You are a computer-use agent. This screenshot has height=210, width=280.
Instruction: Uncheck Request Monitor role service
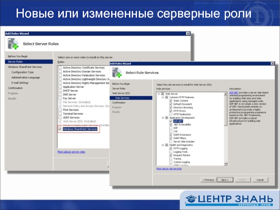[x=171, y=155]
